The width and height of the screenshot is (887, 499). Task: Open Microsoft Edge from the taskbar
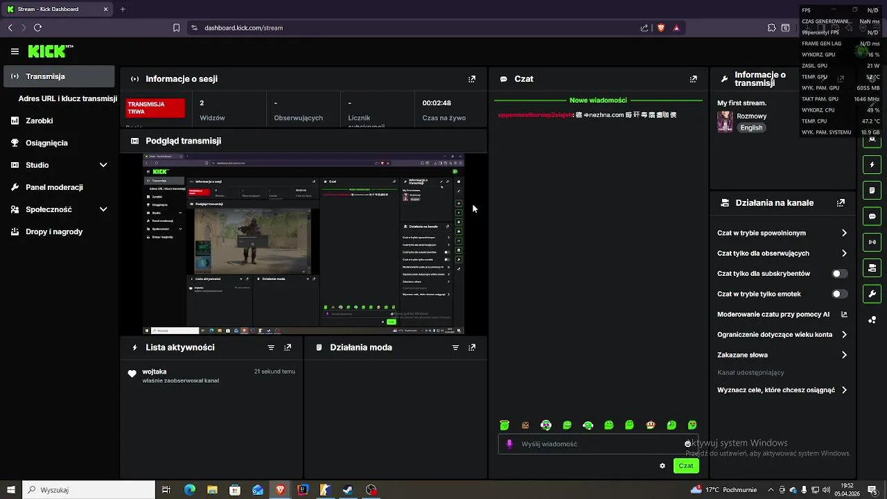(x=190, y=490)
